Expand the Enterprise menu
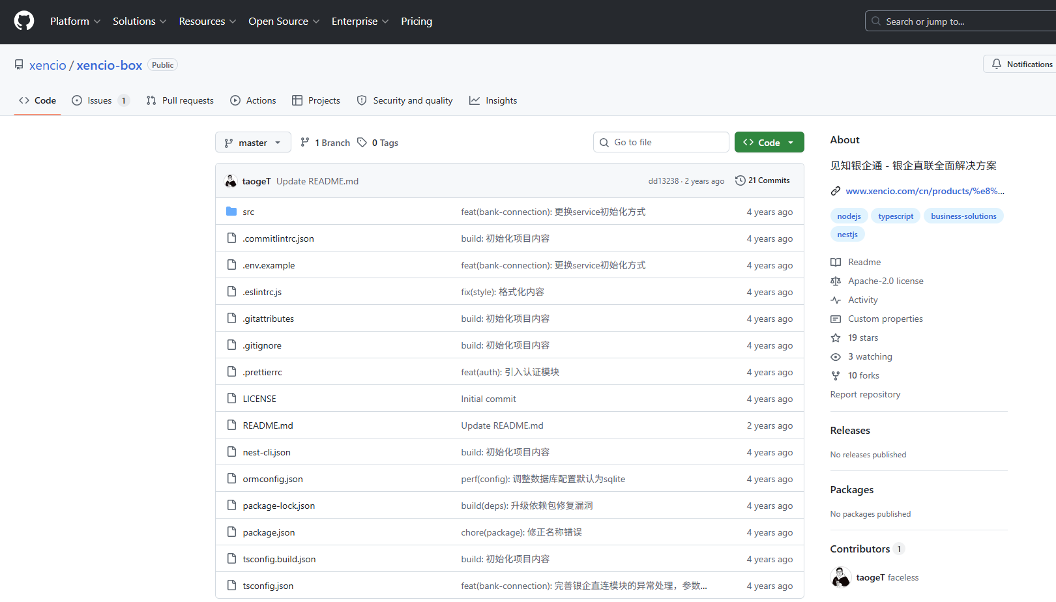This screenshot has height=602, width=1056. tap(360, 21)
